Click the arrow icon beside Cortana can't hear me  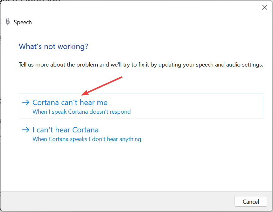(25, 102)
